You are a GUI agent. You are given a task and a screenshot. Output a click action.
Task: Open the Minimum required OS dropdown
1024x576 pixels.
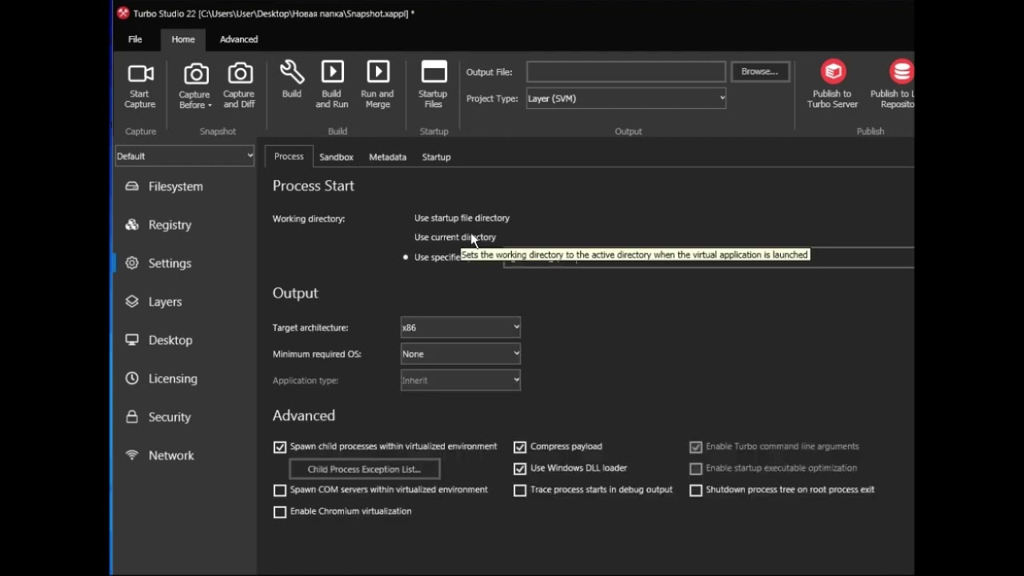click(461, 354)
